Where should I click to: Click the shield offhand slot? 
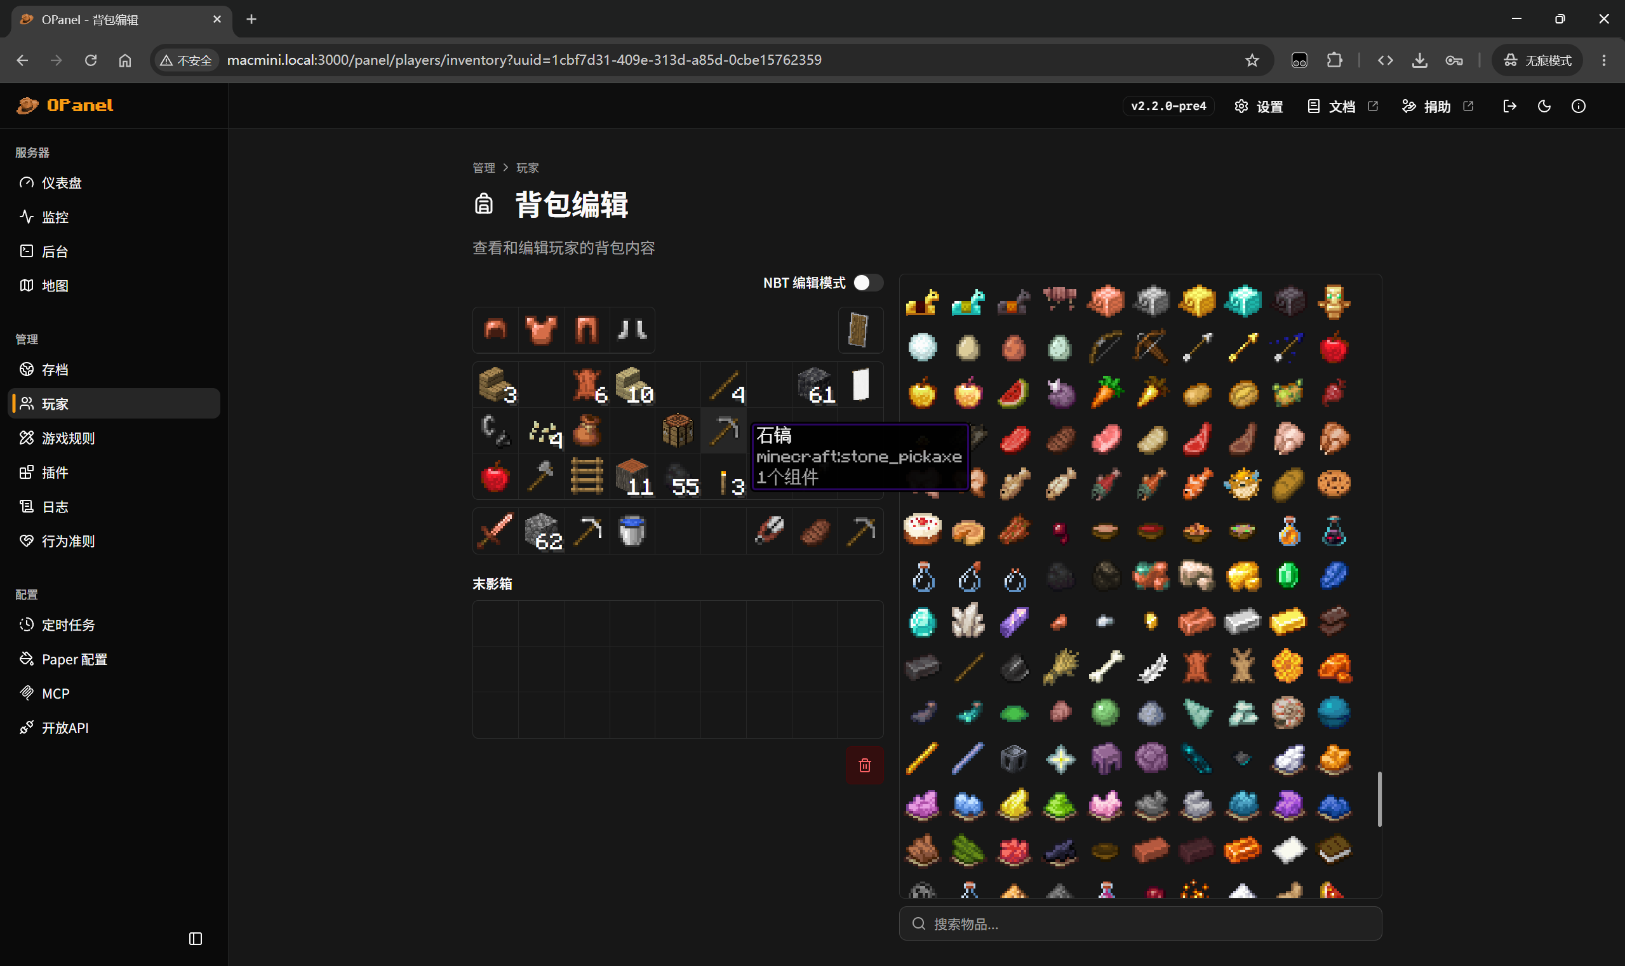pyautogui.click(x=860, y=330)
